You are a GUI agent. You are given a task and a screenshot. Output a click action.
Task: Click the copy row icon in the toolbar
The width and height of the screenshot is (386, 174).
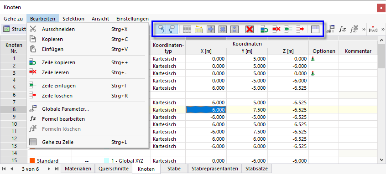(264, 30)
